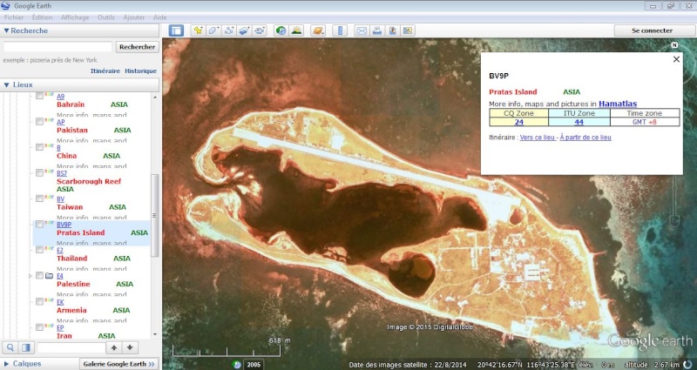Open the Fichier menu
The height and width of the screenshot is (370, 697).
[14, 17]
